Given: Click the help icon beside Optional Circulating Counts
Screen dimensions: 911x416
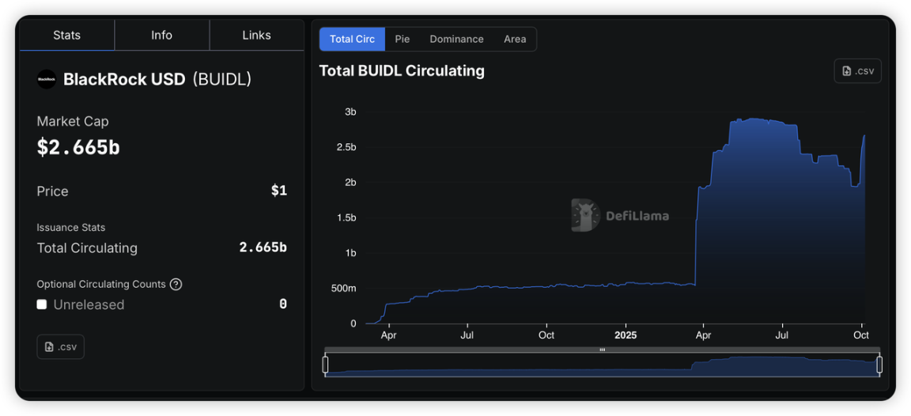Looking at the screenshot, I should point(176,284).
